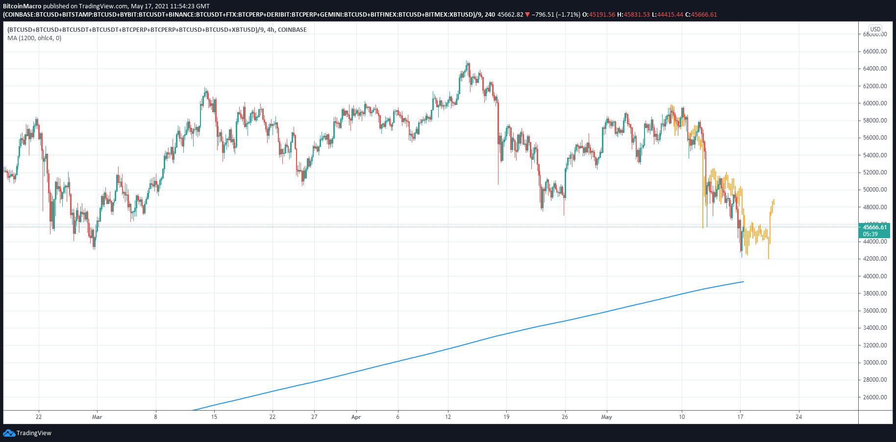Click the 4h COINBASE symbol legend title
The image size is (896, 442).
pos(157,30)
